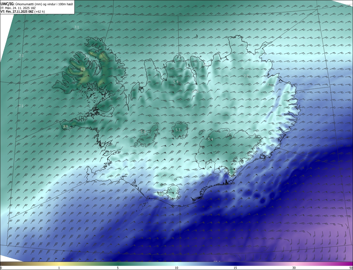Click the colorbar tick label 0
This screenshot has width=353, height=270.
tap(1, 268)
